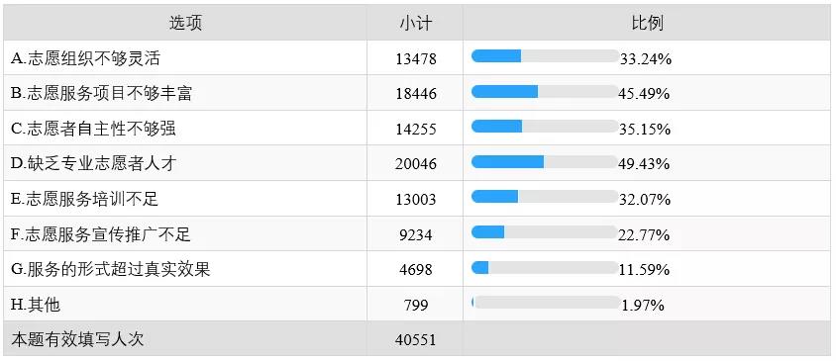Screen dimensions: 836x361
Task: Click the 本题有效填写人次 footer label
Action: coord(77,339)
